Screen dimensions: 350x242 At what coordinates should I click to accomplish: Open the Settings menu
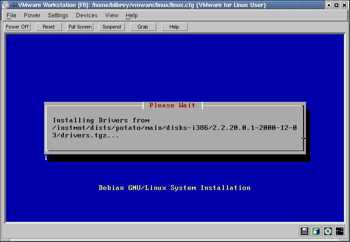[x=58, y=15]
